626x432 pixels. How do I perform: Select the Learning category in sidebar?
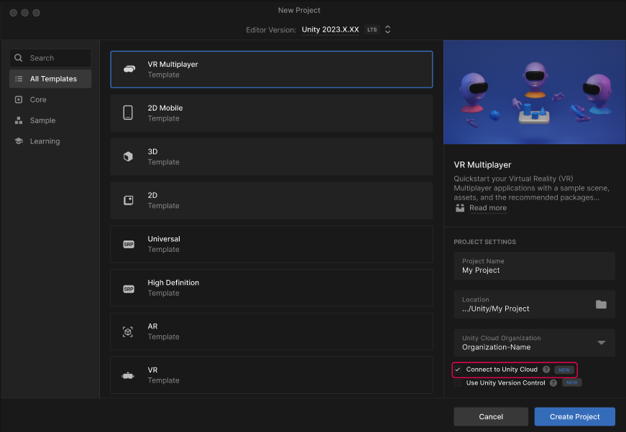44,141
